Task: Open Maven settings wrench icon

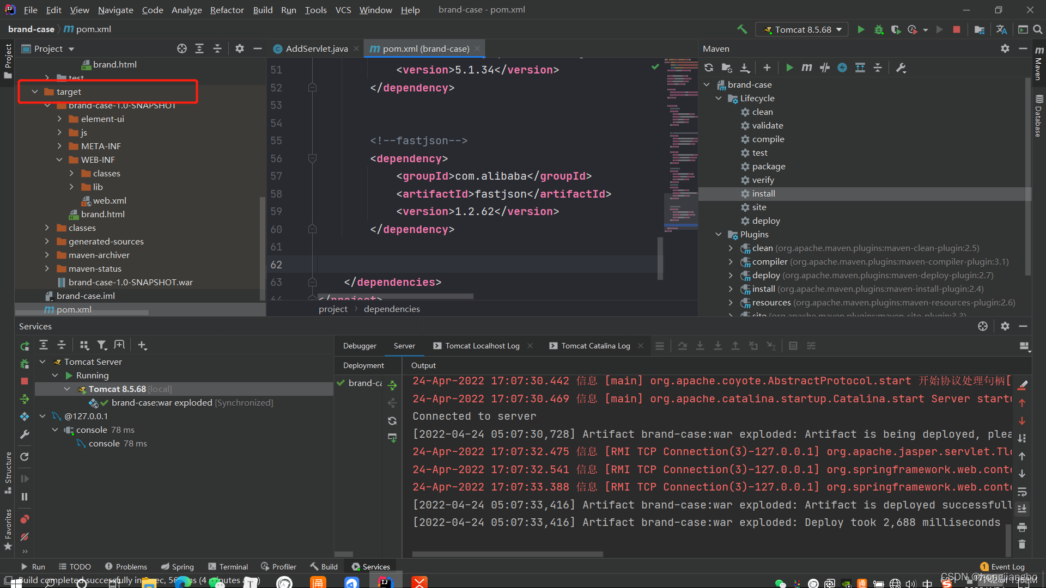Action: pos(901,68)
